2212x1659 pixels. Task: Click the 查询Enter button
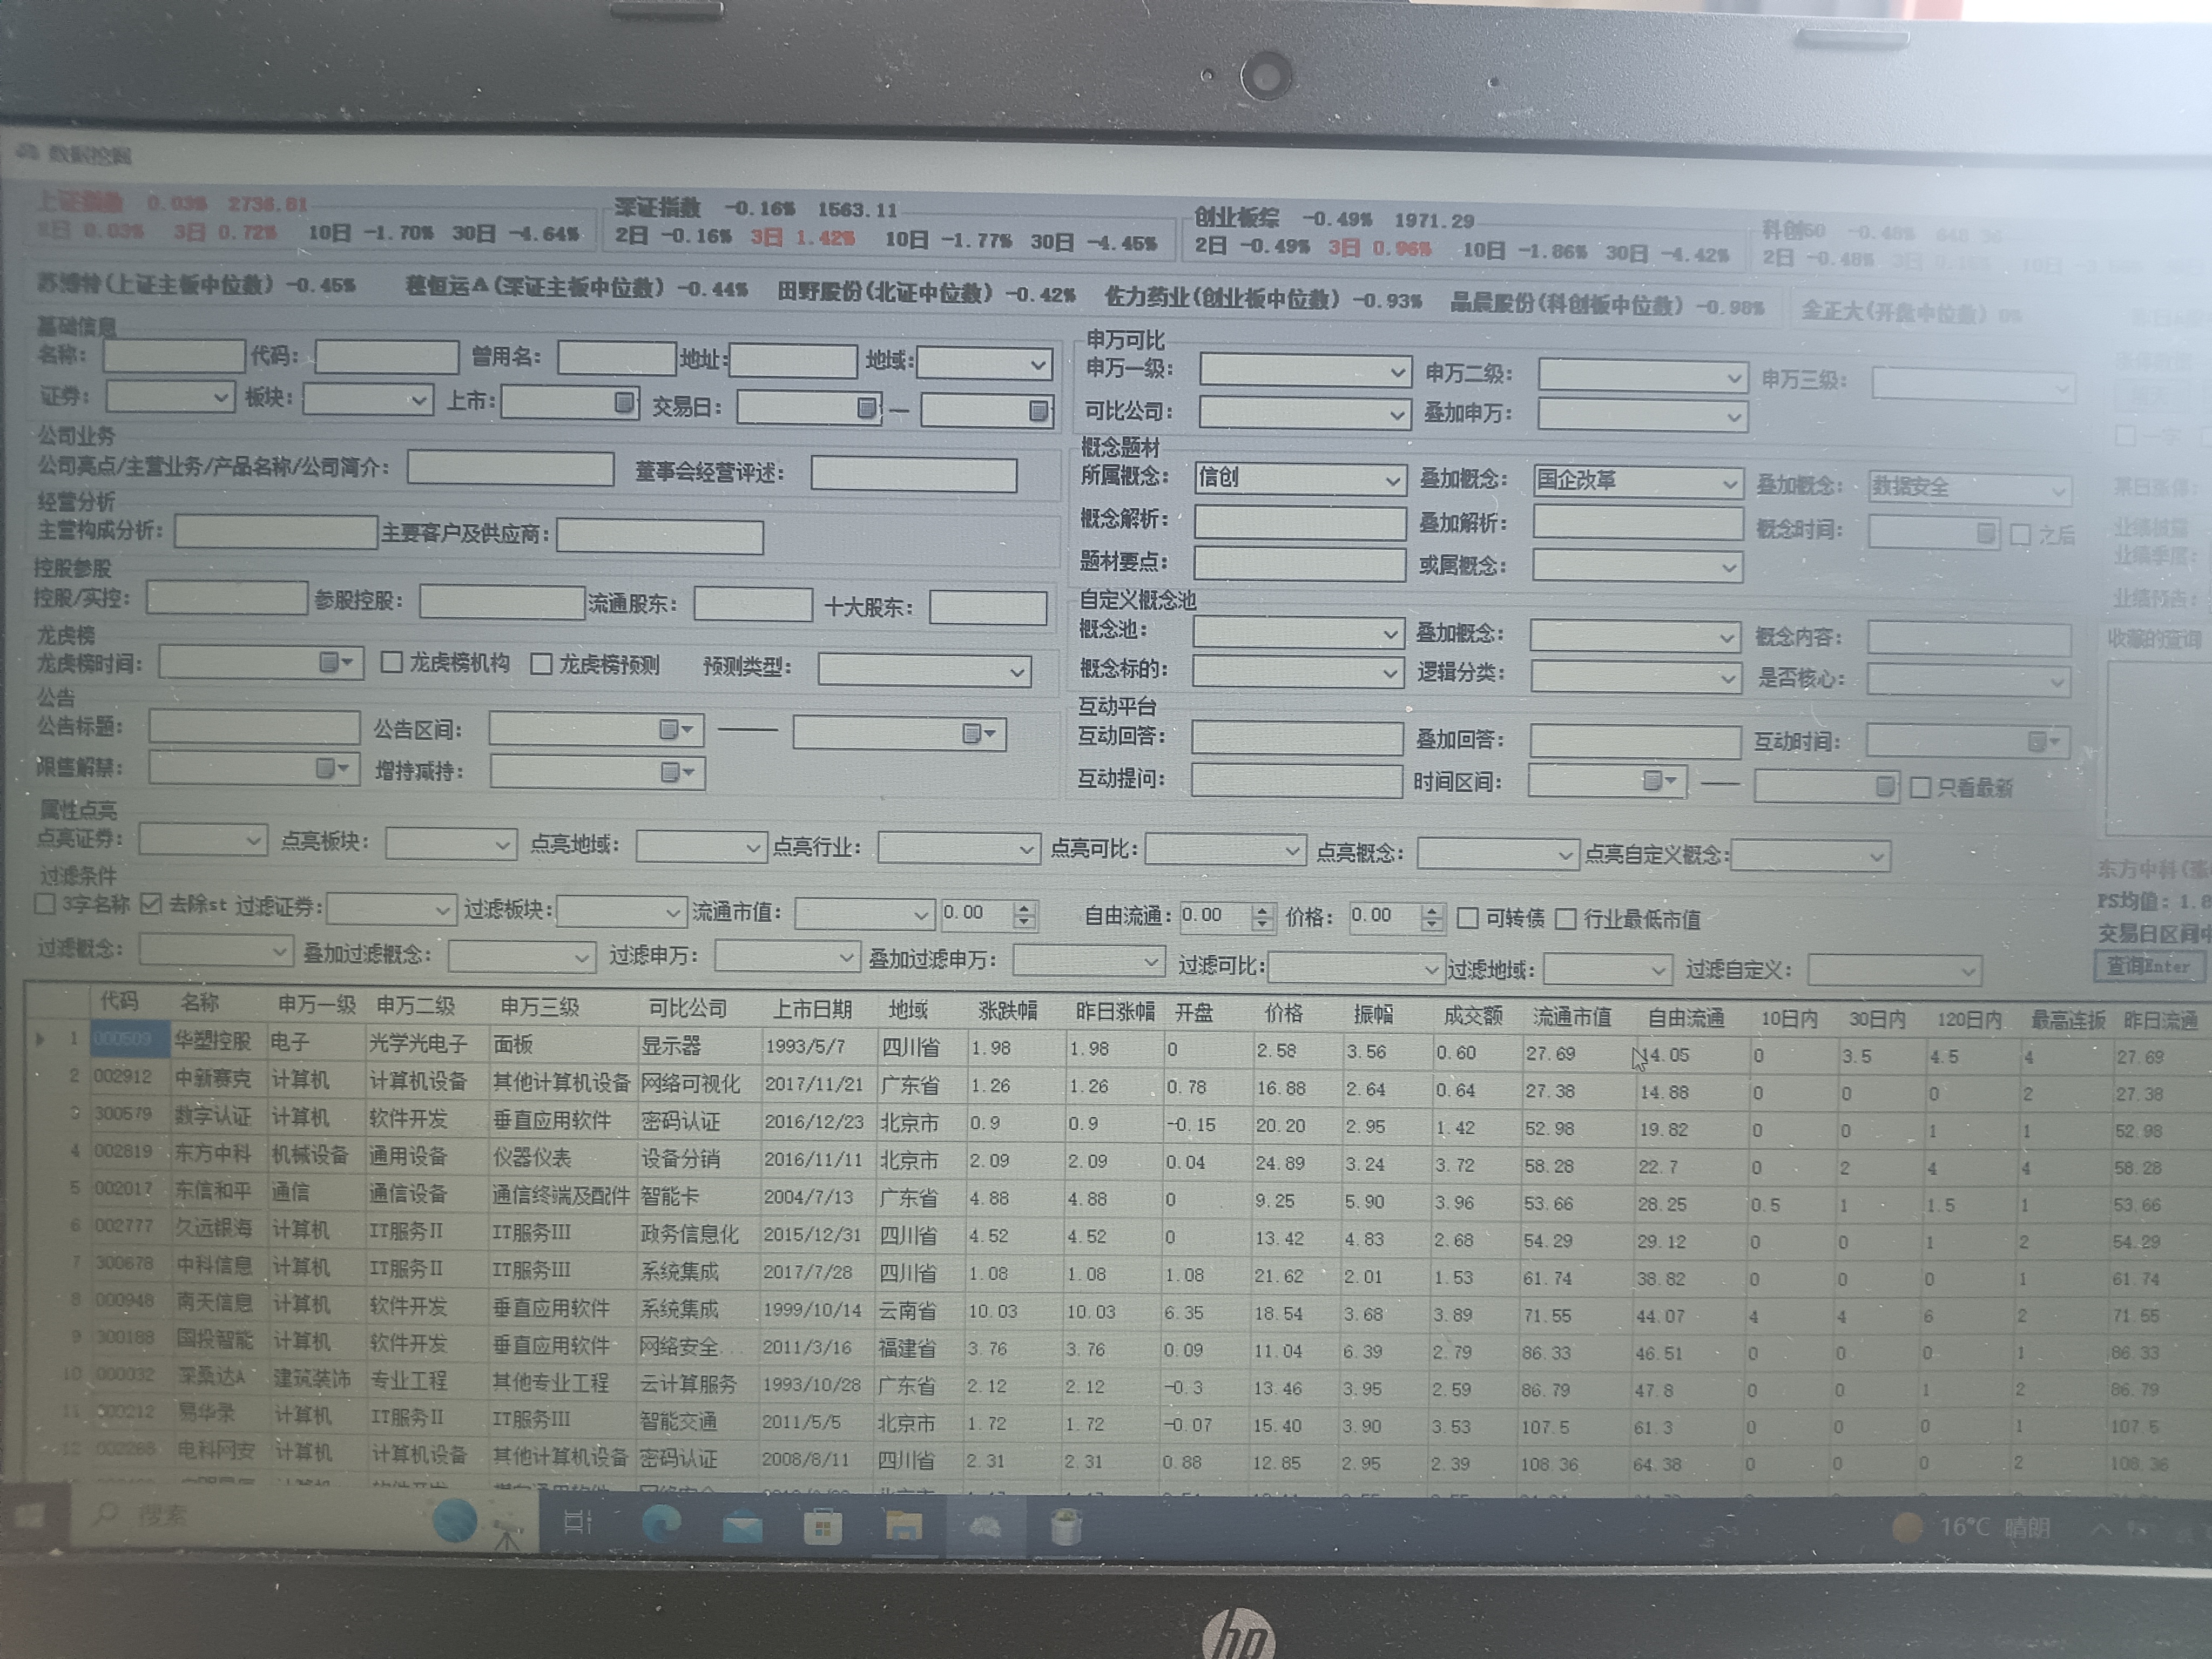(2147, 966)
